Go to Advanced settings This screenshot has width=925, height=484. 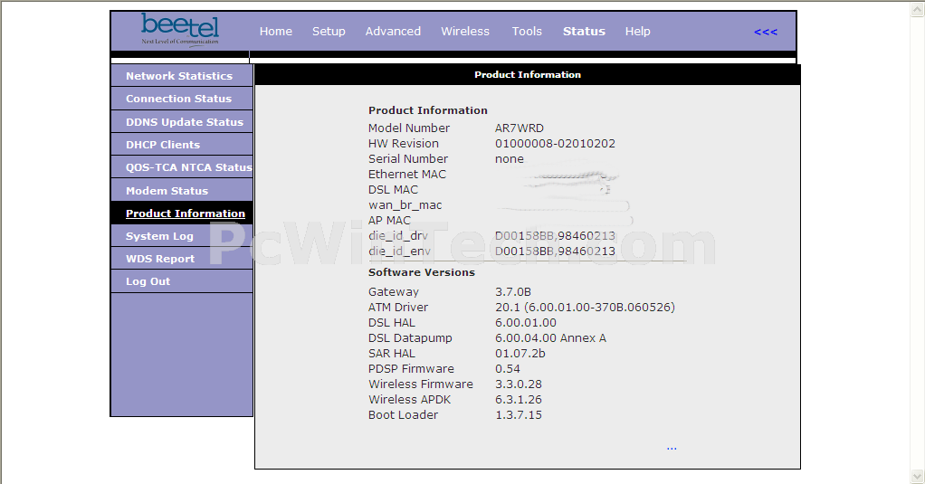(393, 32)
